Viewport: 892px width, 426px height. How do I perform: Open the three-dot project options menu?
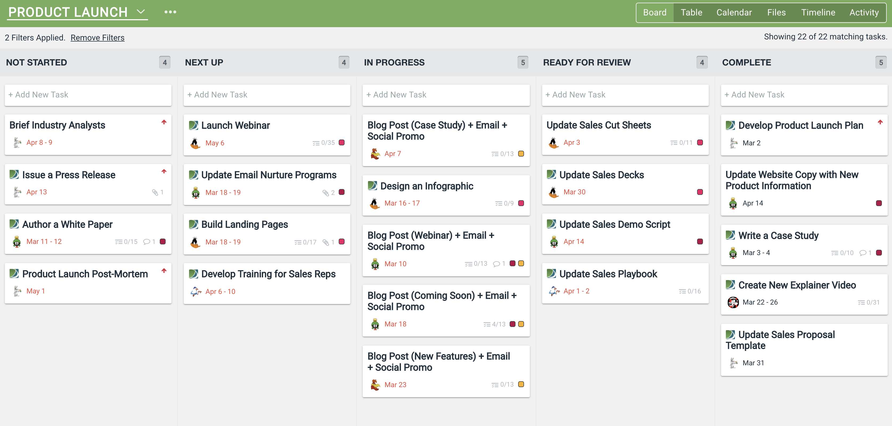pyautogui.click(x=170, y=12)
